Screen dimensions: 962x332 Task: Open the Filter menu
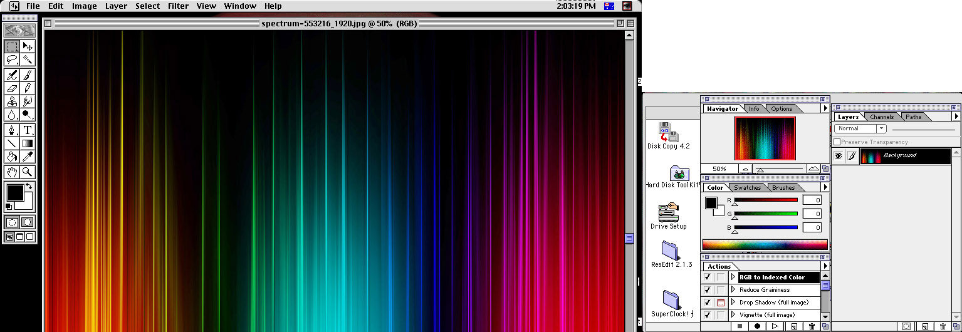[x=178, y=6]
